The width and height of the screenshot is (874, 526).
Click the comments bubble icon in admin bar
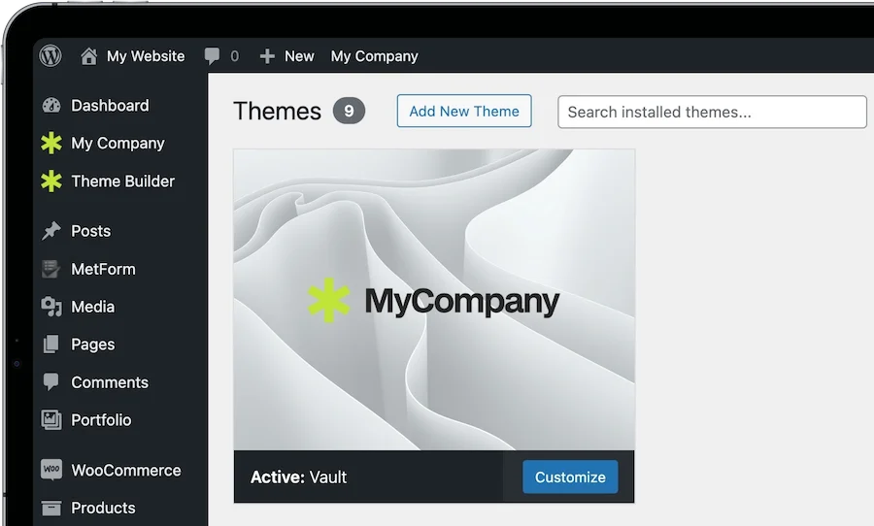point(212,56)
